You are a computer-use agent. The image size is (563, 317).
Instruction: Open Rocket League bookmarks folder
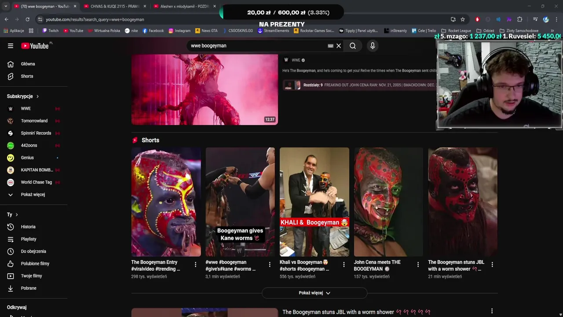[x=456, y=31]
